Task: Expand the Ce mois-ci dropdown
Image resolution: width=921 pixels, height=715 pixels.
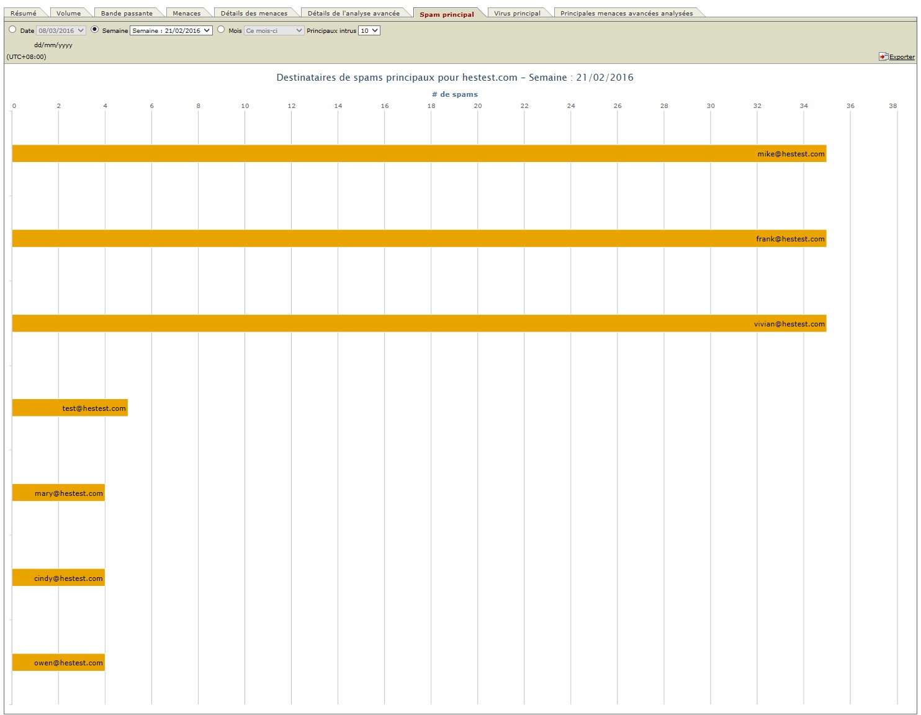Action: point(274,30)
